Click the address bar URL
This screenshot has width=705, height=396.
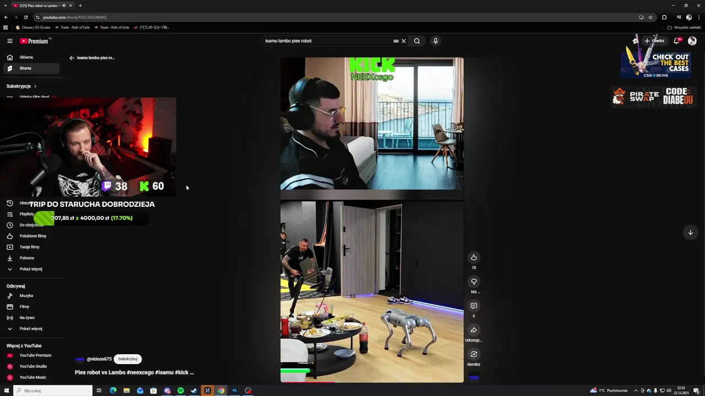point(75,17)
